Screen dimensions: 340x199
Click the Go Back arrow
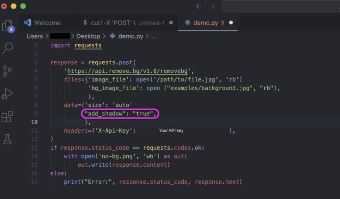[199, 6]
